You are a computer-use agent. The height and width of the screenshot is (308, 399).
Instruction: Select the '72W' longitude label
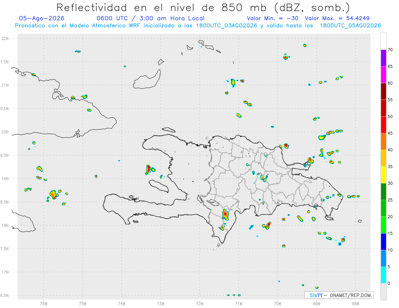pos(199,303)
